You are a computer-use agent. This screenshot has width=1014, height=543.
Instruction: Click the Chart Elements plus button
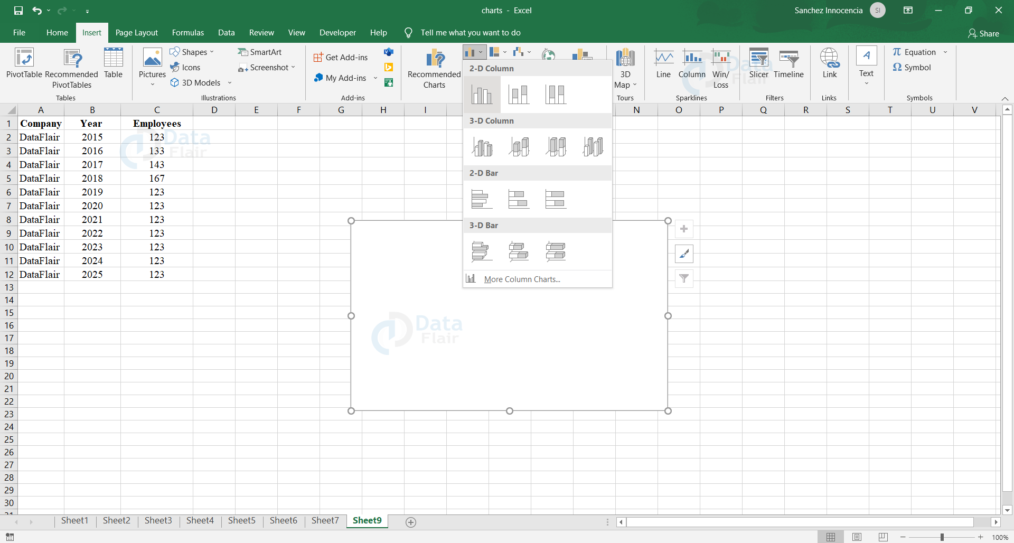[684, 229]
